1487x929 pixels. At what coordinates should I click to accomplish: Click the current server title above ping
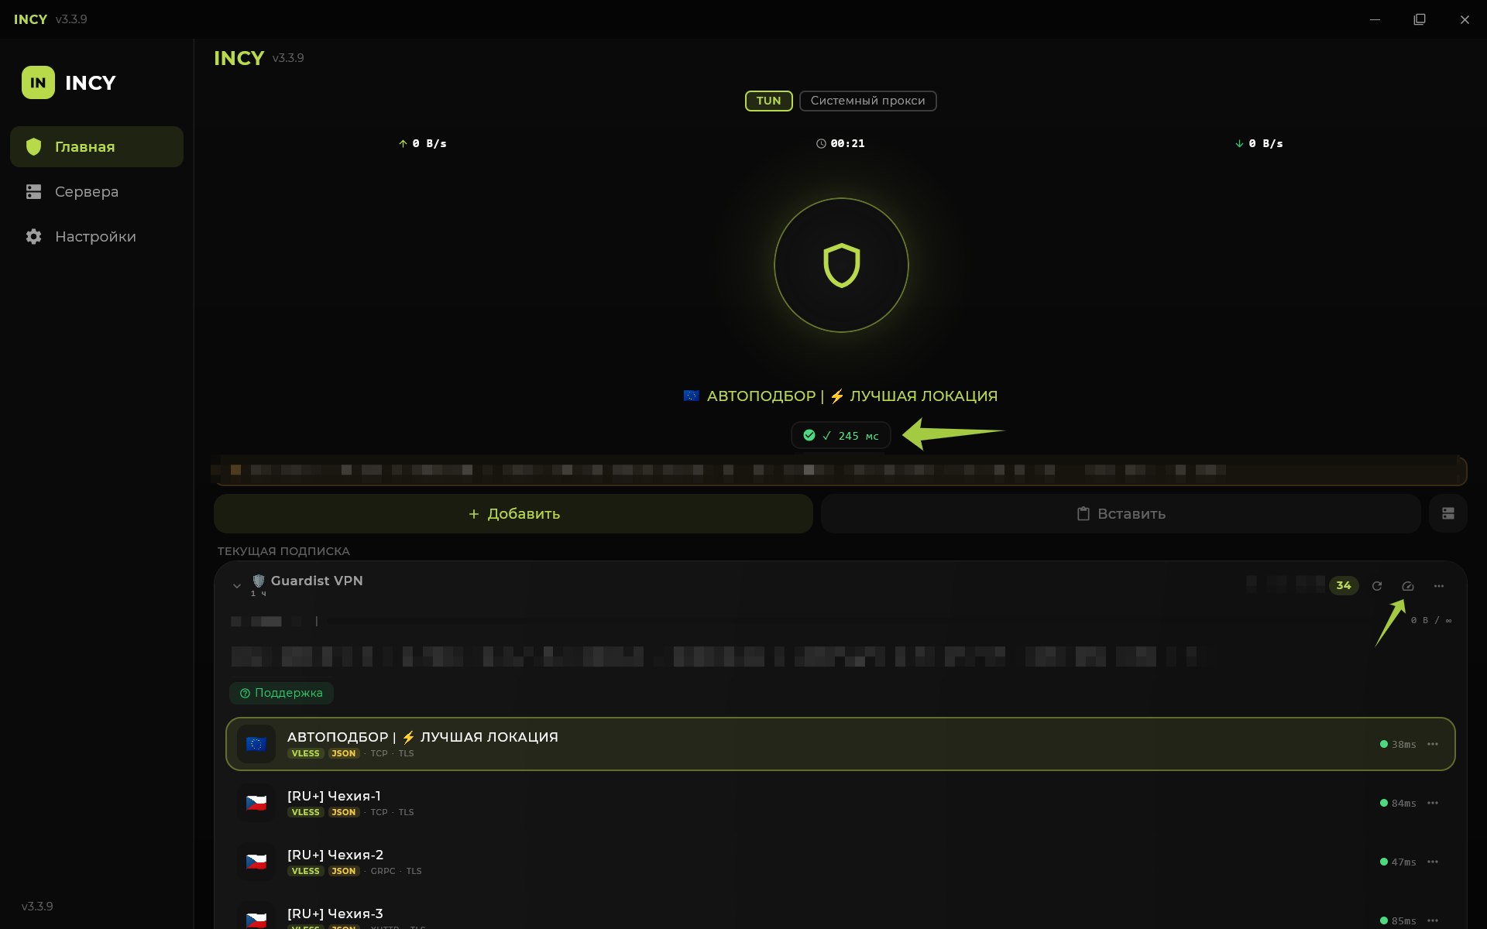(841, 396)
